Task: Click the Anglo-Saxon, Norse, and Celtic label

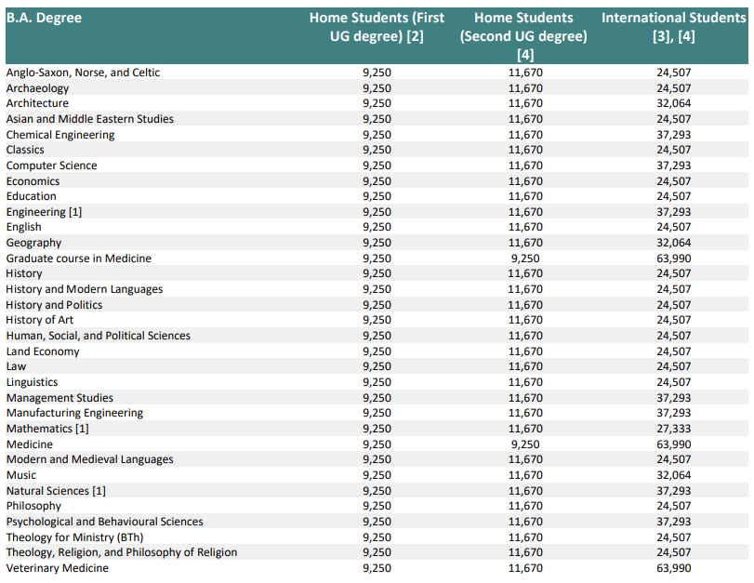Action: (83, 73)
